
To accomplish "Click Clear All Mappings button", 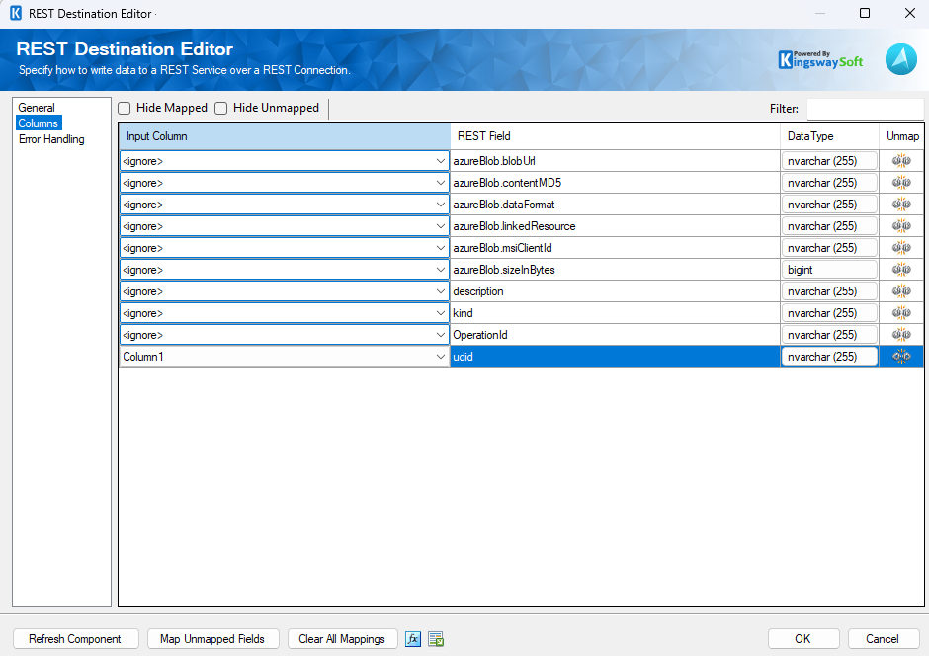I will (342, 639).
